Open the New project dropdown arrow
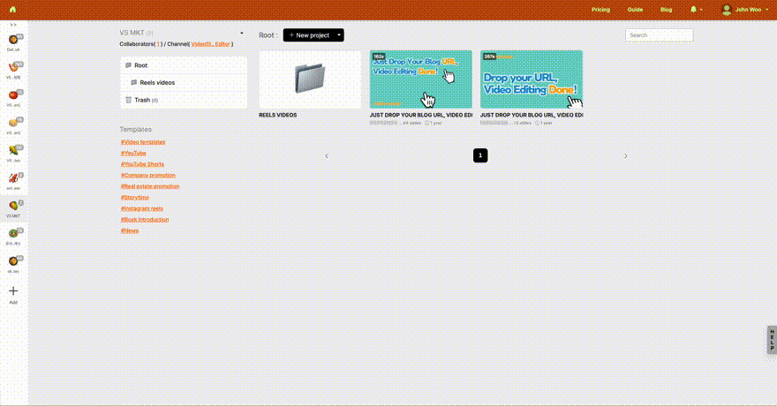The width and height of the screenshot is (777, 406). 339,35
